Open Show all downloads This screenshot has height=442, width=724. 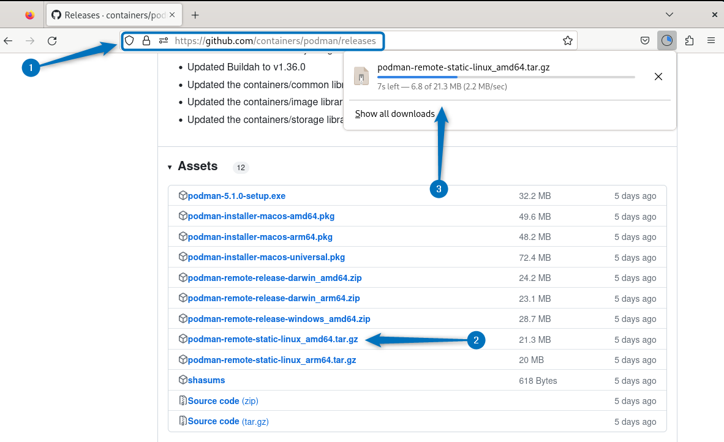click(x=395, y=114)
